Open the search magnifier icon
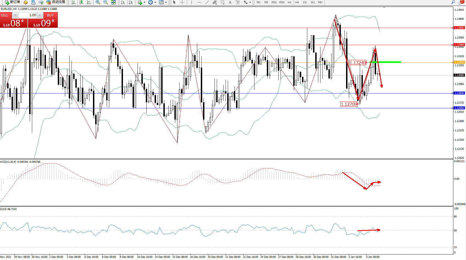 (x=453, y=2)
